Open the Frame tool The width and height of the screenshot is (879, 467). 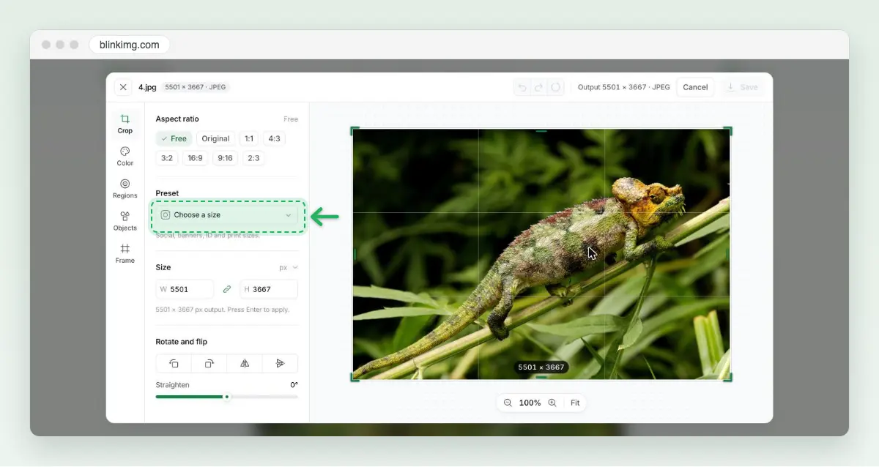click(x=125, y=253)
